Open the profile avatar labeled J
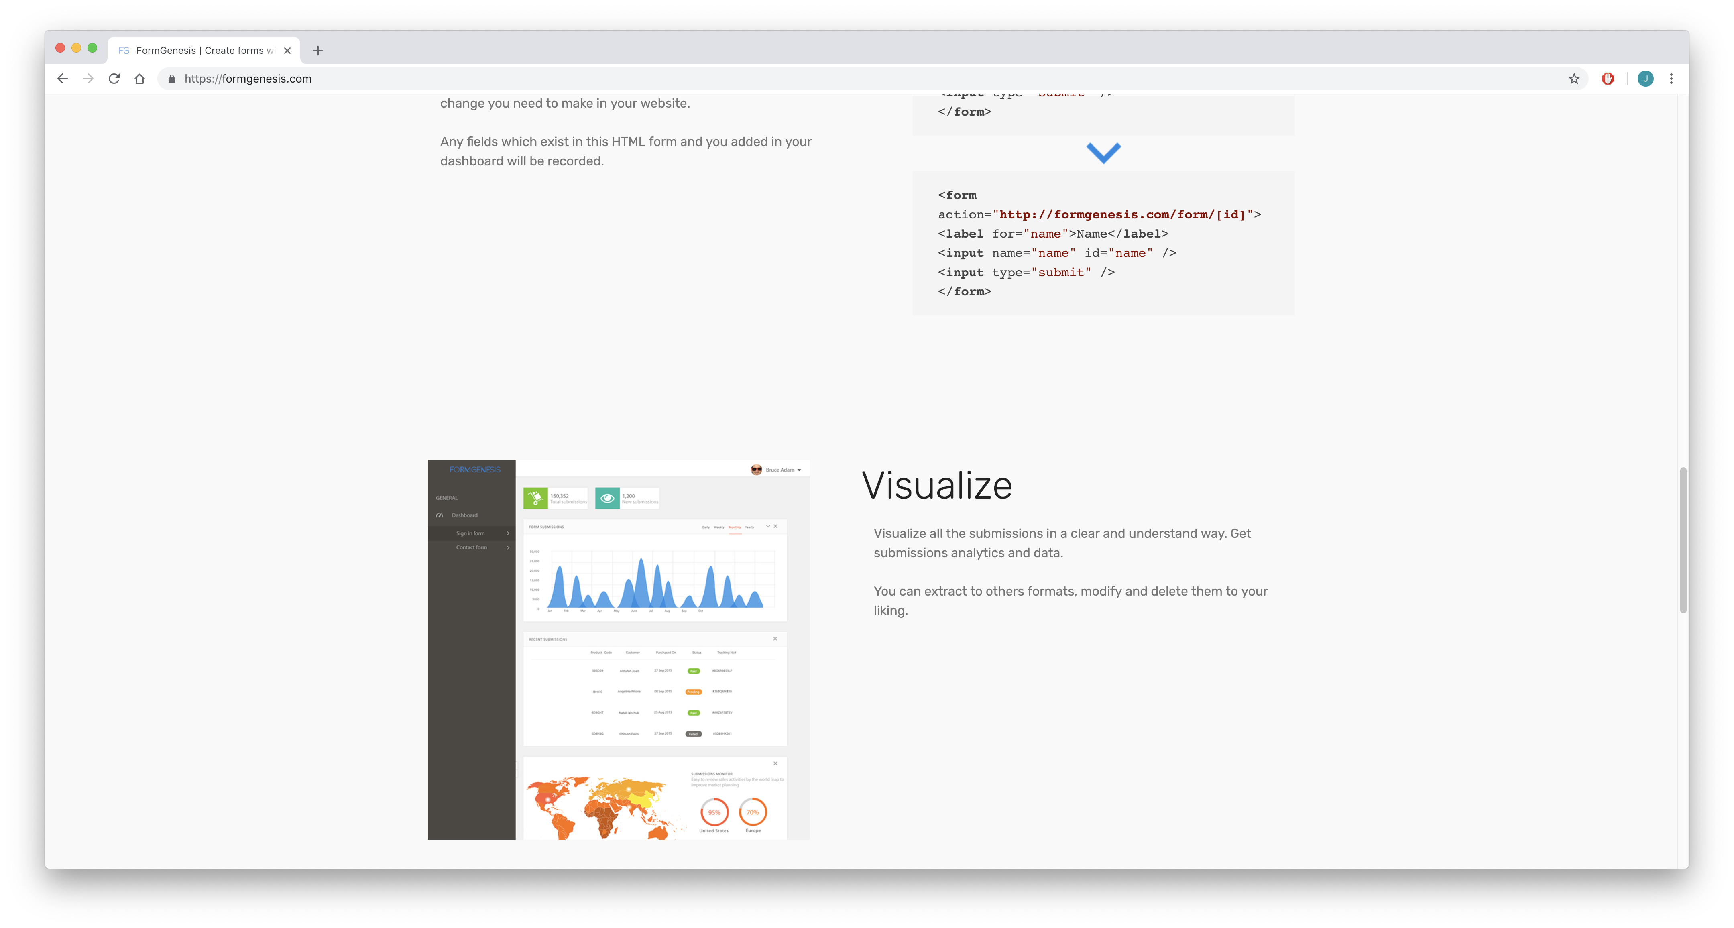The height and width of the screenshot is (928, 1734). [1645, 79]
